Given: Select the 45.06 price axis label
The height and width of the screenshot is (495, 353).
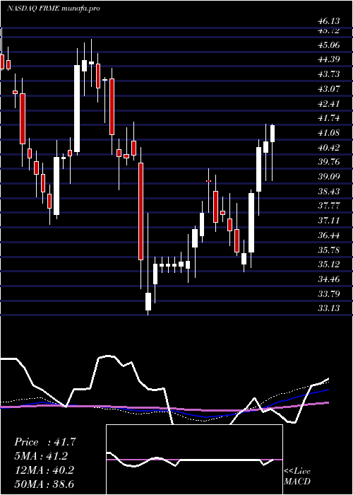Looking at the screenshot, I should pos(329,45).
